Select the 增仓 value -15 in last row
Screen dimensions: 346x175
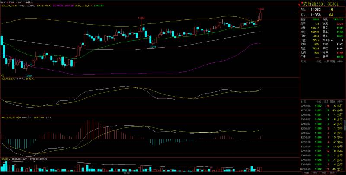tap(334, 169)
